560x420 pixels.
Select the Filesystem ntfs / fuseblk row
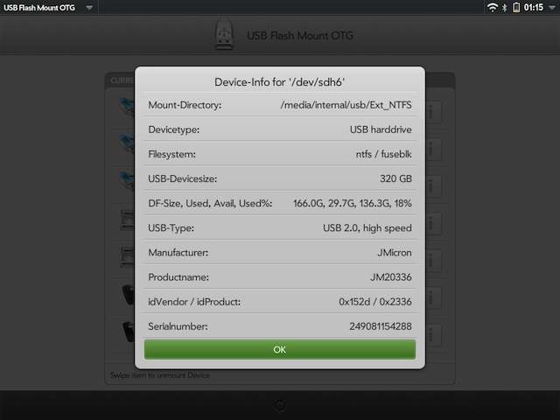(280, 154)
